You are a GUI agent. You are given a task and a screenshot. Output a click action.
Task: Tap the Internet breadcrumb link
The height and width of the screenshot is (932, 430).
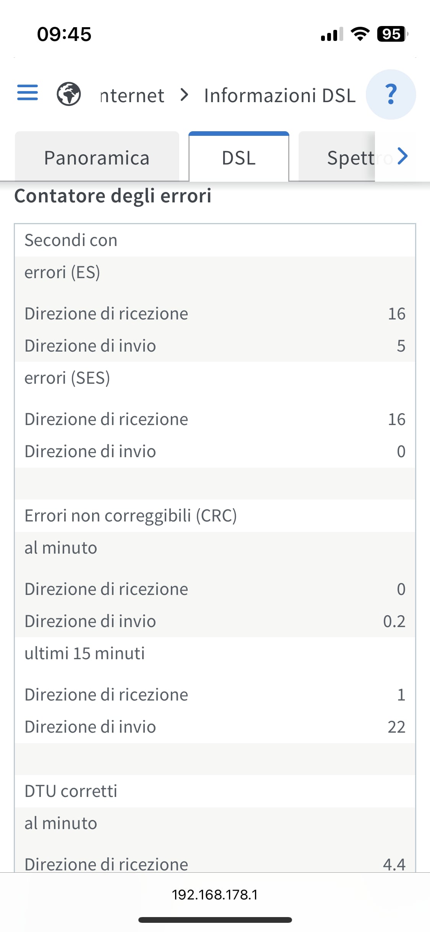(132, 95)
